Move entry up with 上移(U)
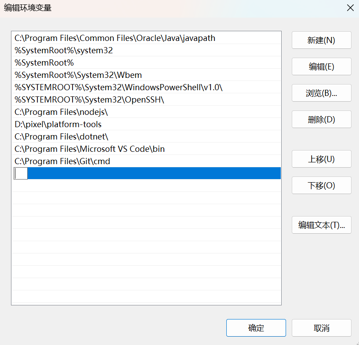This screenshot has height=345, width=359. point(321,159)
